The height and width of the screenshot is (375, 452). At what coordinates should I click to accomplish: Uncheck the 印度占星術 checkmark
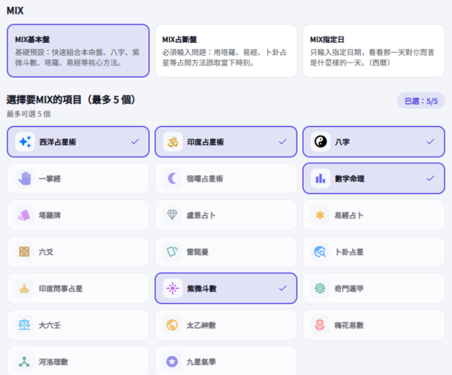(x=282, y=142)
